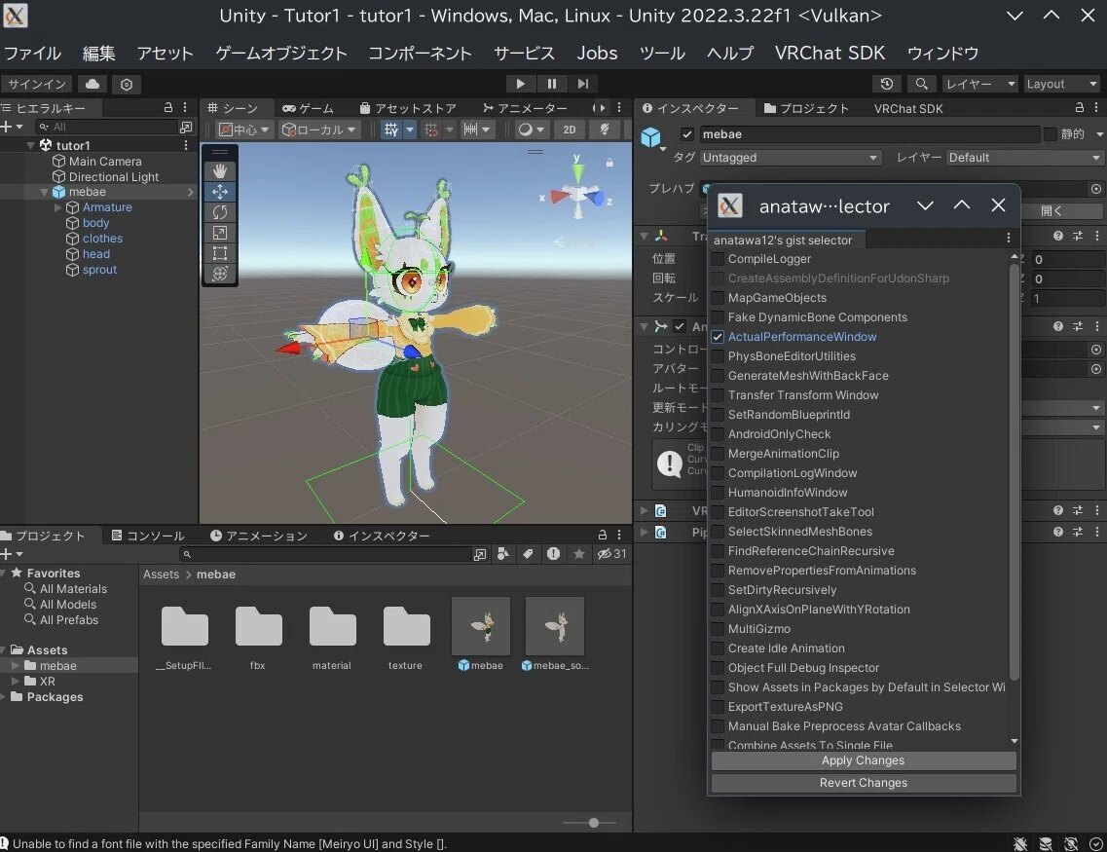Check the PhysBoneEditorUtilities checkbox
The image size is (1107, 852).
(x=718, y=356)
